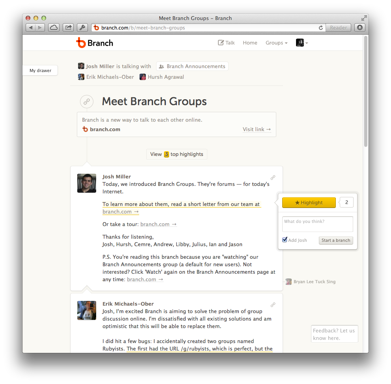Click the Branch favicon in the address bar
The image size is (391, 384).
coord(96,28)
